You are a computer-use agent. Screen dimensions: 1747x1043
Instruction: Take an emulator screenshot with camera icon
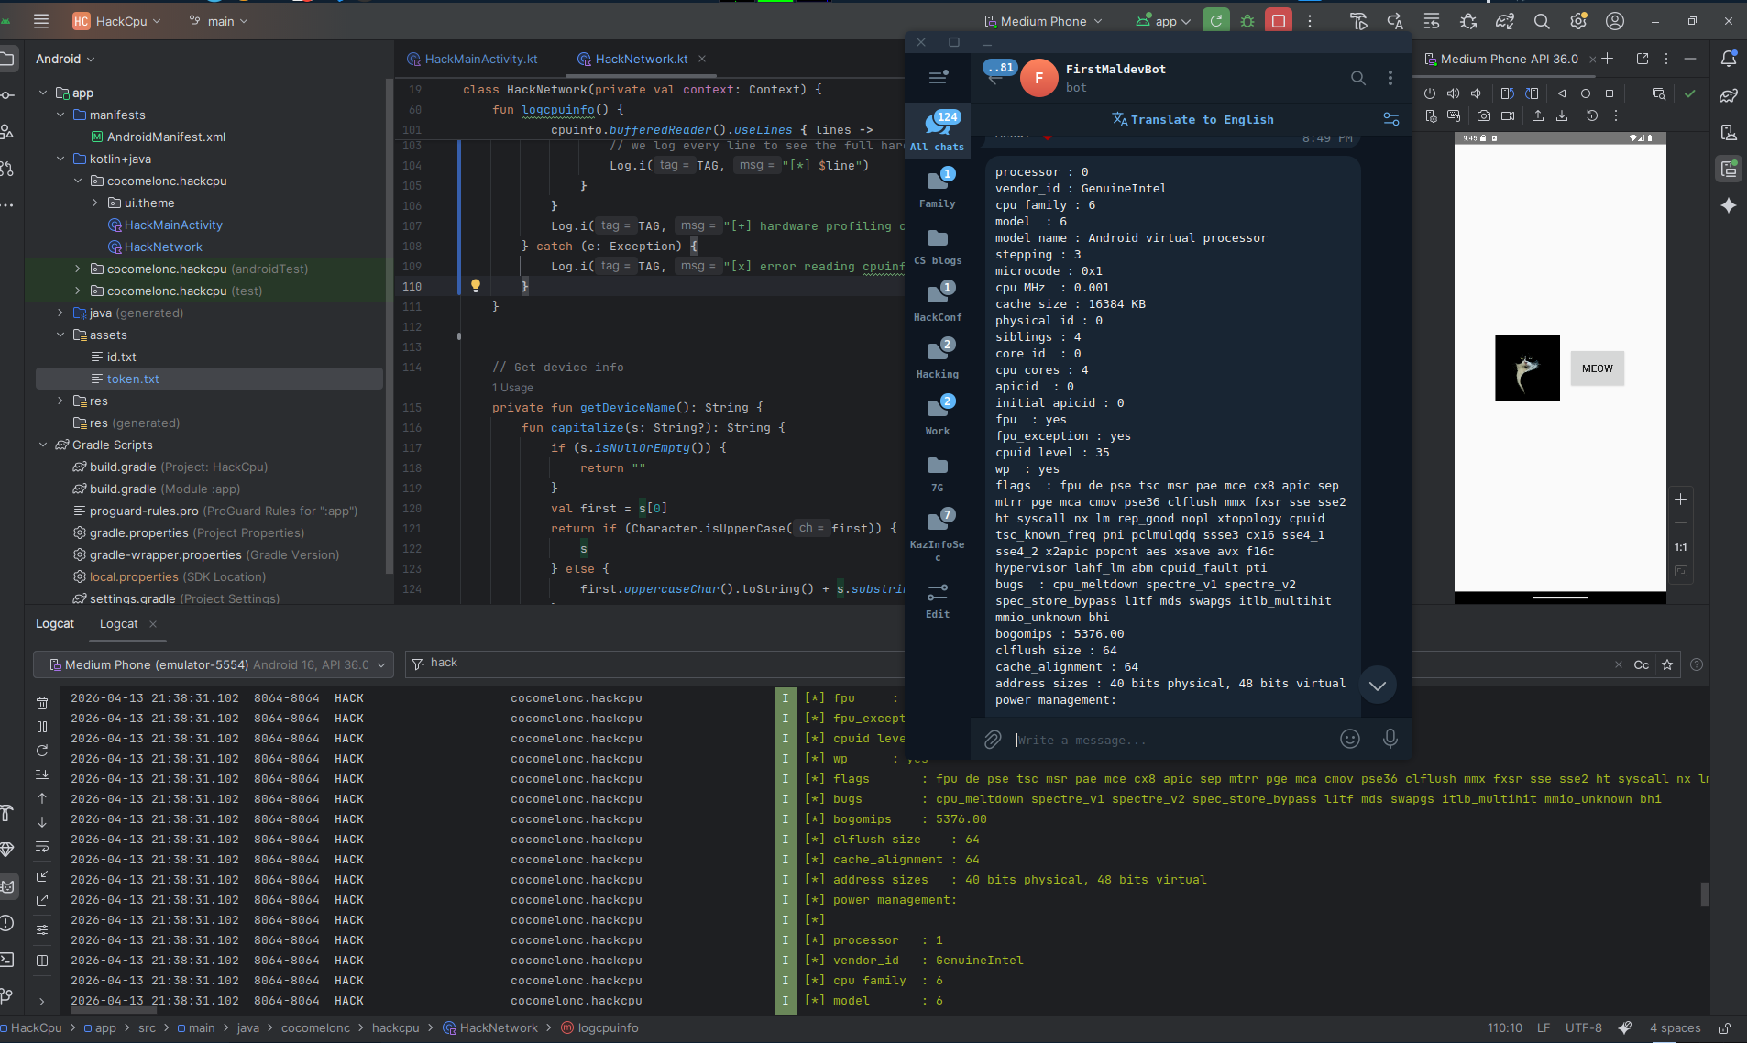tap(1483, 116)
